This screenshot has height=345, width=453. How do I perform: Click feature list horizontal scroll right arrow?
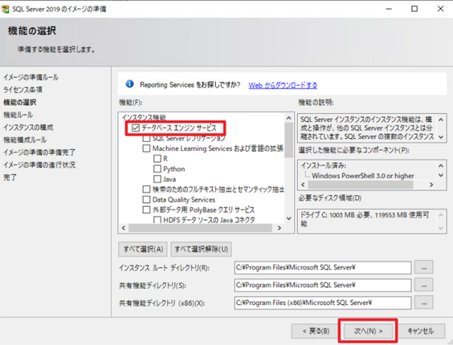tap(280, 228)
